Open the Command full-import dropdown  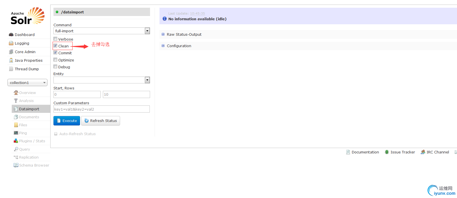tap(102, 31)
